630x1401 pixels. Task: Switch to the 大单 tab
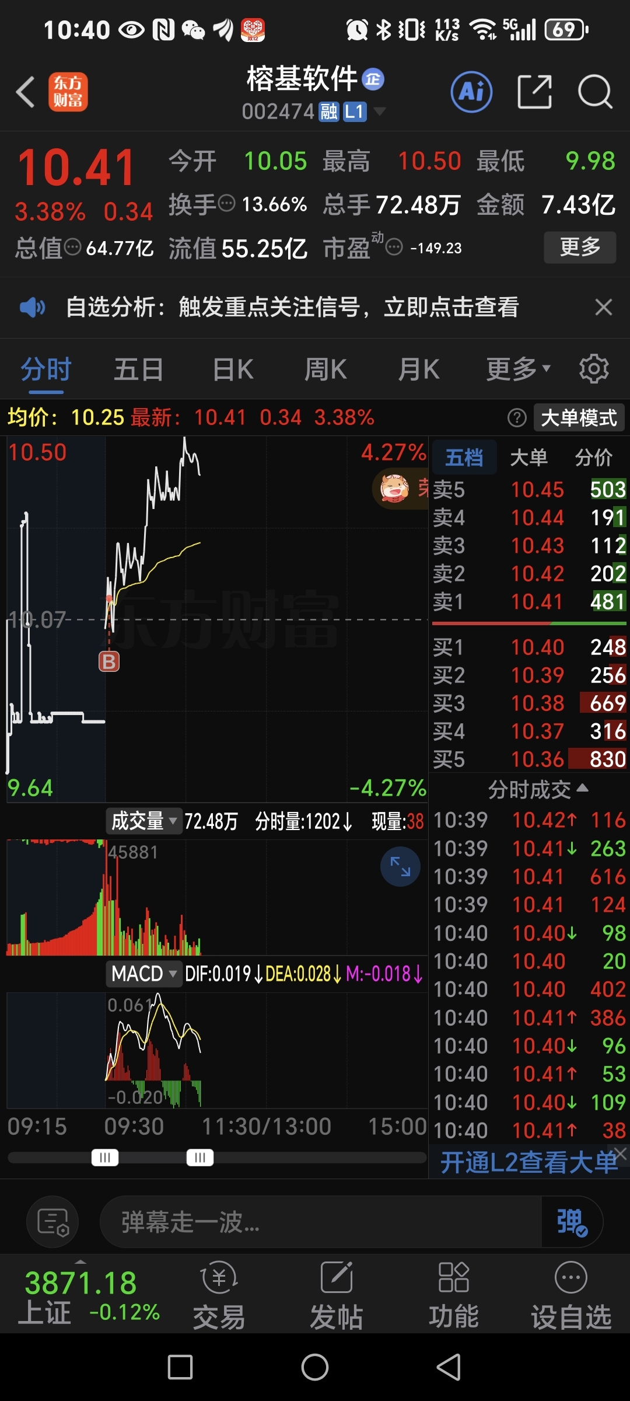pyautogui.click(x=528, y=457)
